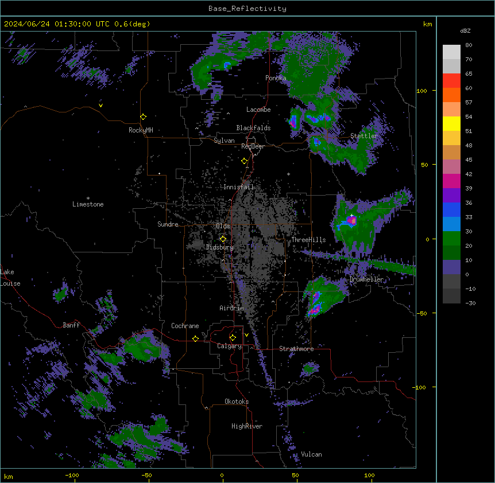Image resolution: width=495 pixels, height=483 pixels.
Task: Select the Strathmore city label
Action: coord(296,349)
